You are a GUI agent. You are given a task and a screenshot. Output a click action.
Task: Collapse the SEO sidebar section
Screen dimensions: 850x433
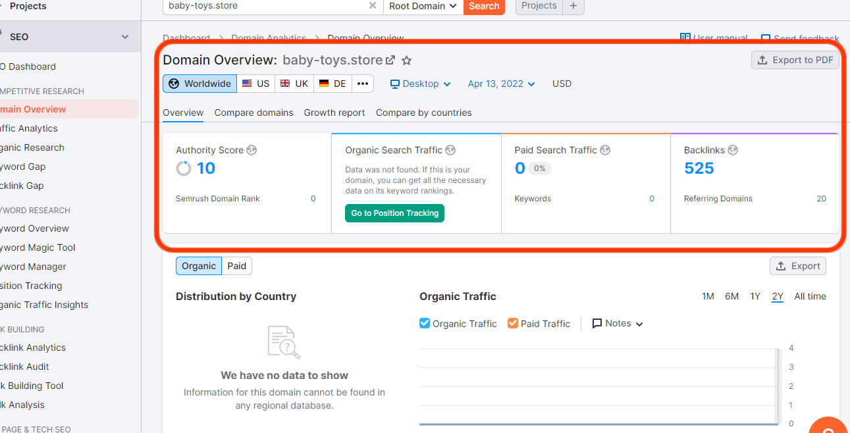(x=125, y=37)
